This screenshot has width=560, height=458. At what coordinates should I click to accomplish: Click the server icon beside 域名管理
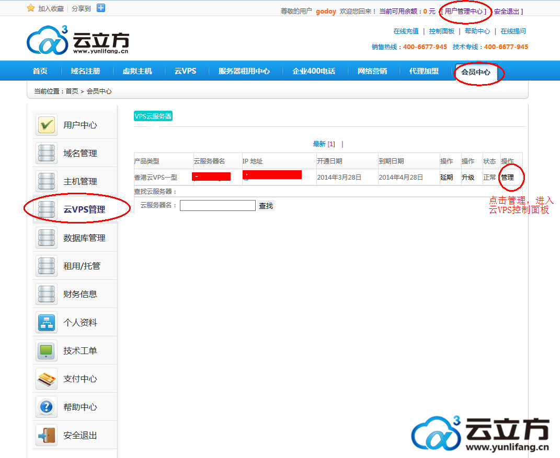[47, 154]
